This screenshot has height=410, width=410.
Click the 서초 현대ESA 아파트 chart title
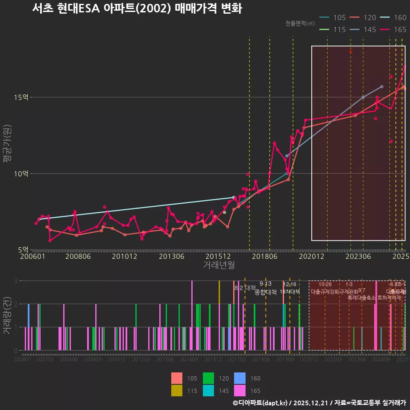137,9
